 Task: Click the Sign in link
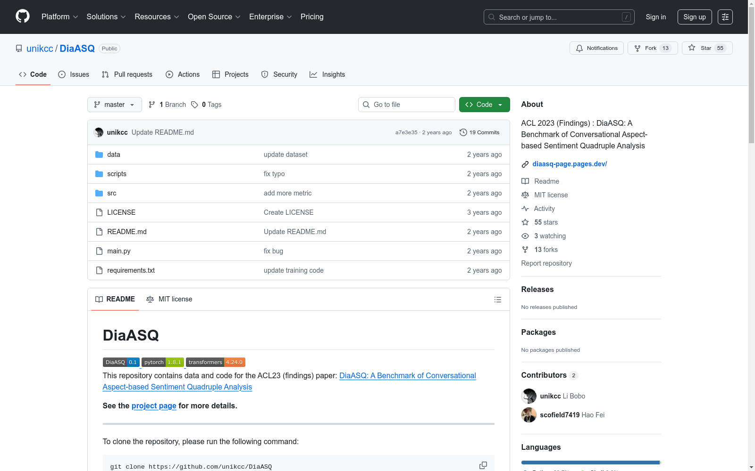[x=656, y=17]
